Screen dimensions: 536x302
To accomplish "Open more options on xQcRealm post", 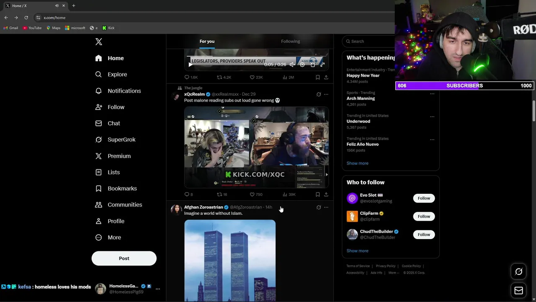I will (326, 94).
